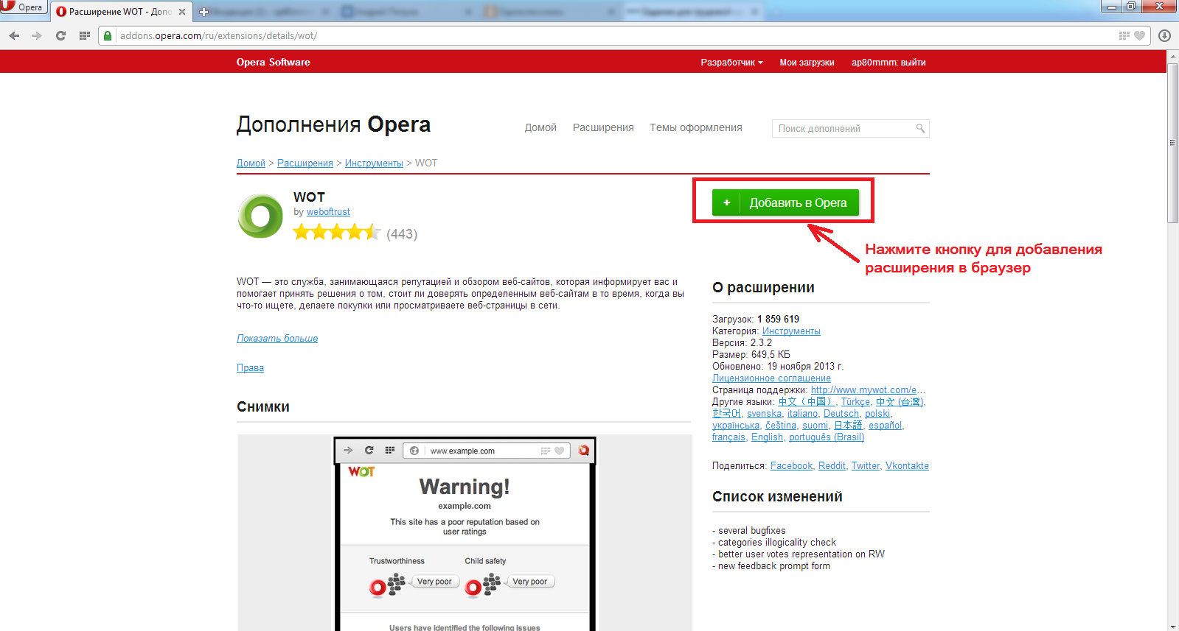This screenshot has height=631, width=1179.
Task: Click the magnifier search icon
Action: [x=920, y=128]
